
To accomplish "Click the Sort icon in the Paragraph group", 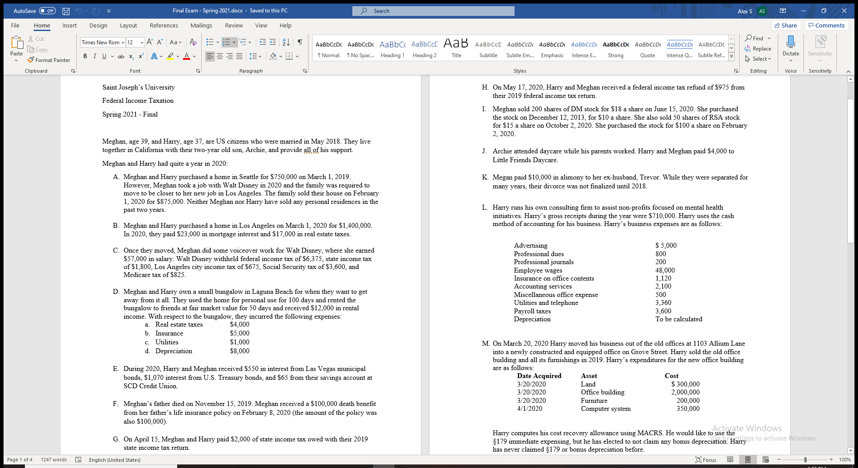I will pos(286,42).
